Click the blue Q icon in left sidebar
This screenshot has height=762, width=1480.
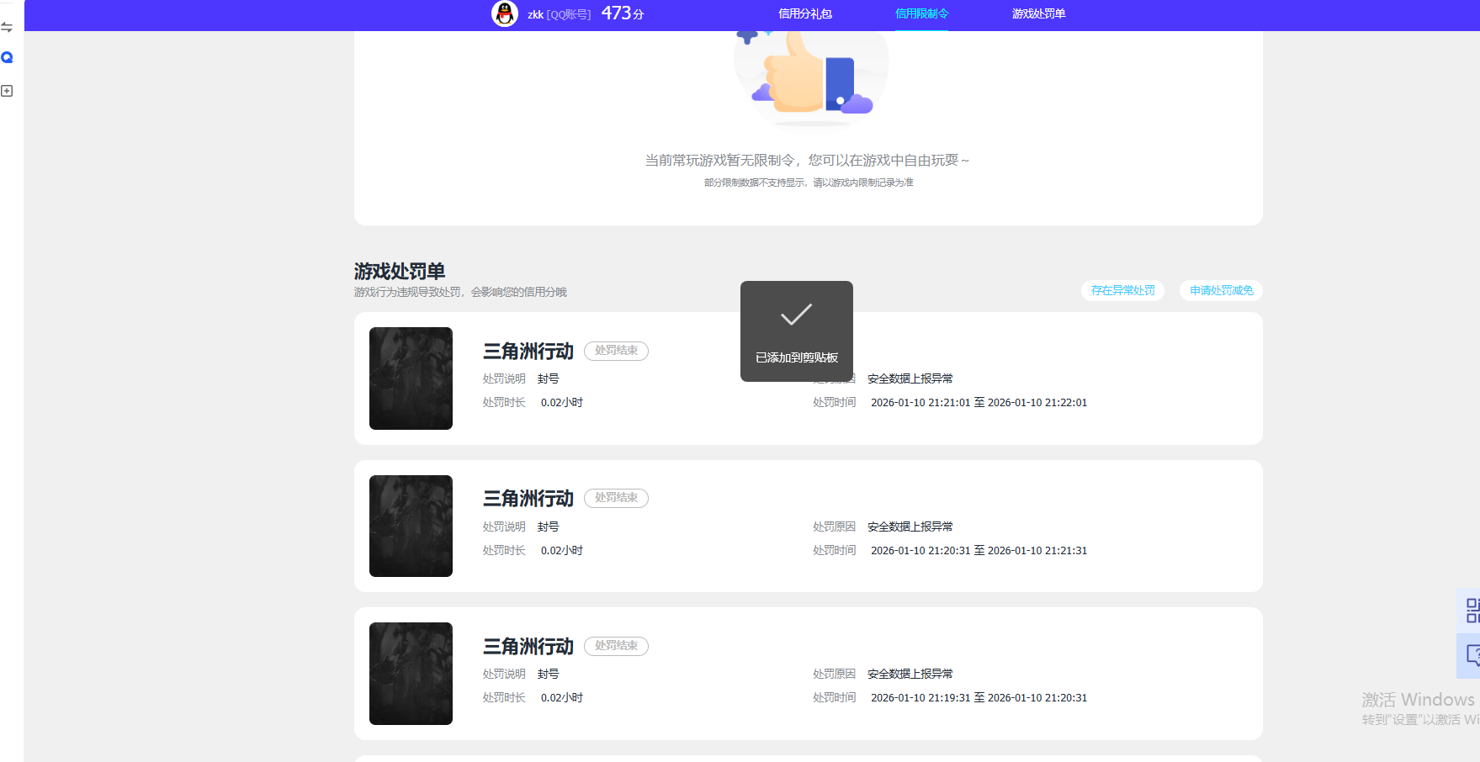pyautogui.click(x=7, y=57)
